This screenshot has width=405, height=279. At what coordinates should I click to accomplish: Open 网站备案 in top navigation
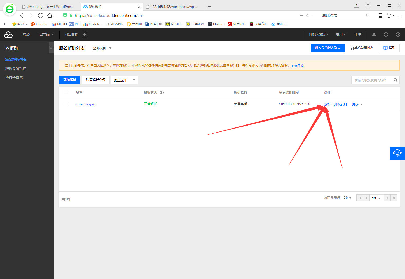tap(71, 34)
